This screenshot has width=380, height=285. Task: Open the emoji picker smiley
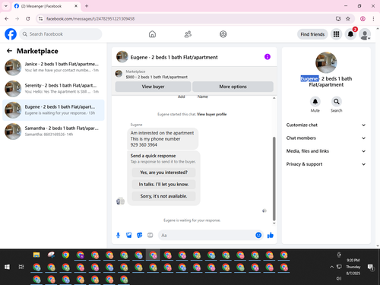[258, 236]
